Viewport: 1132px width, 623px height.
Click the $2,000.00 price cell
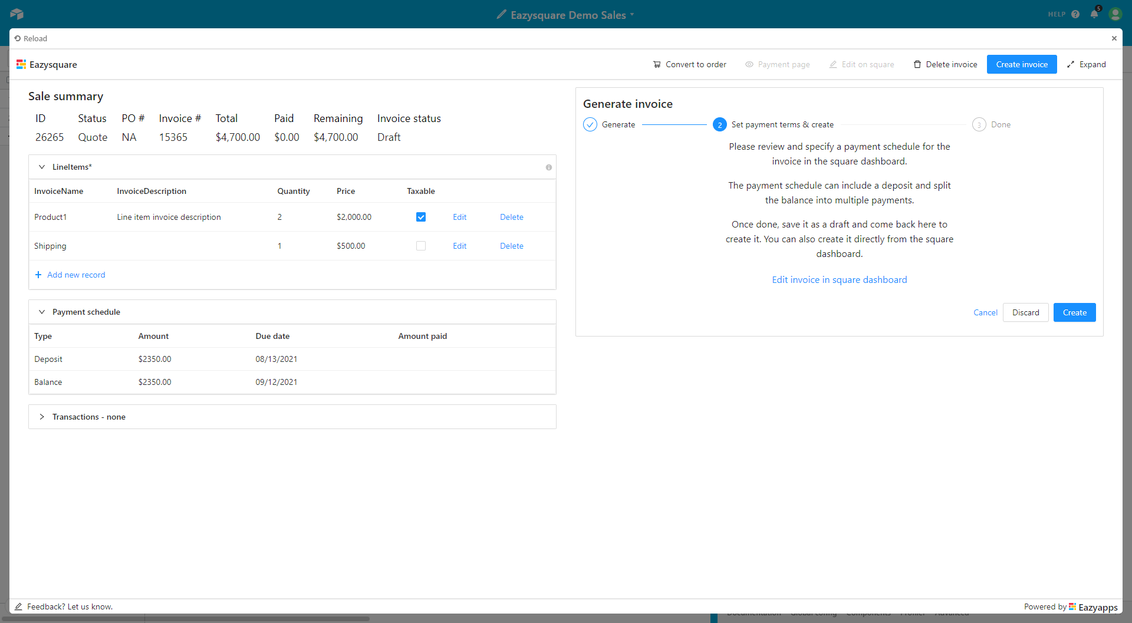[354, 217]
